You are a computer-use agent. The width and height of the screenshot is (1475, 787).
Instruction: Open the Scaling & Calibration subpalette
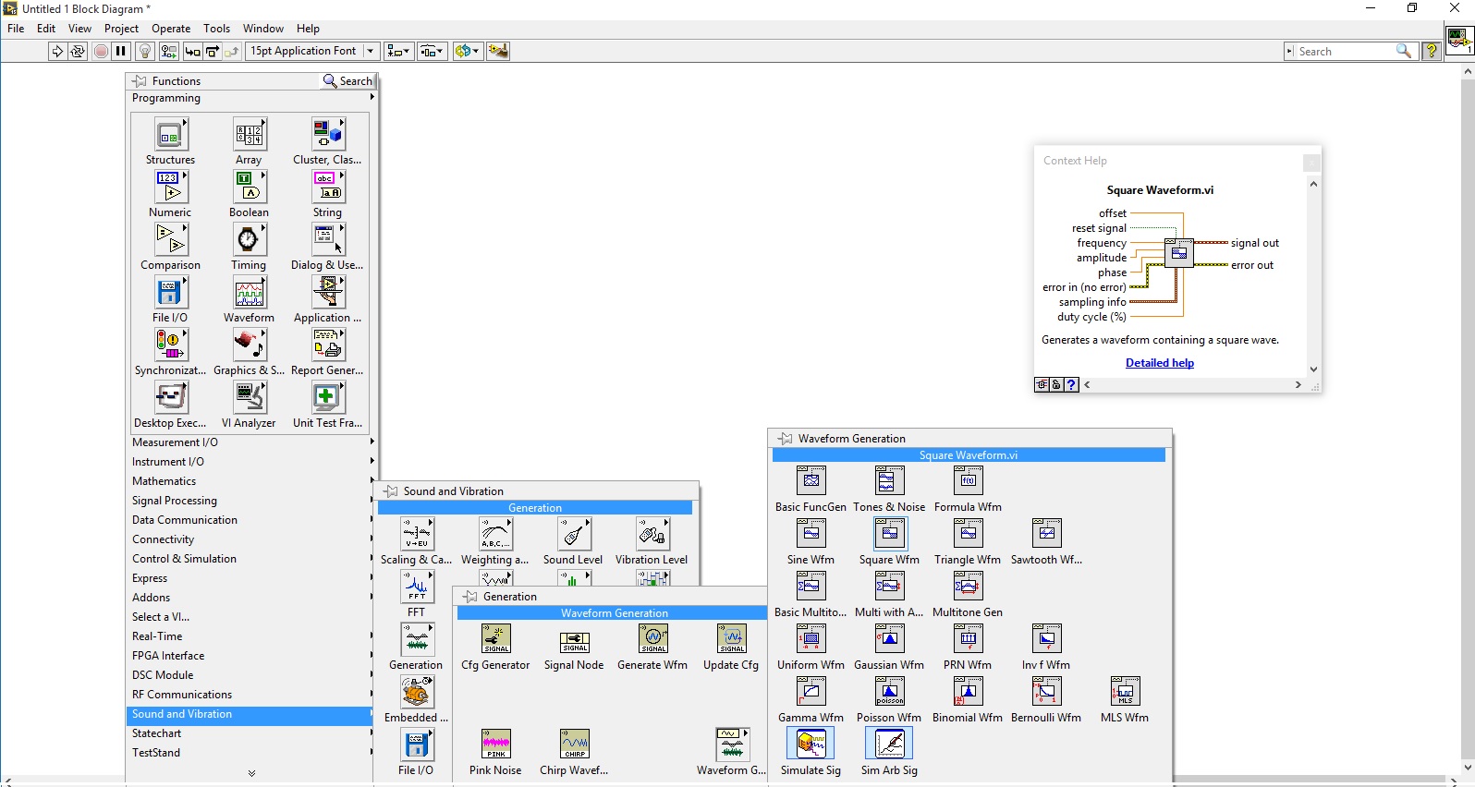[417, 534]
